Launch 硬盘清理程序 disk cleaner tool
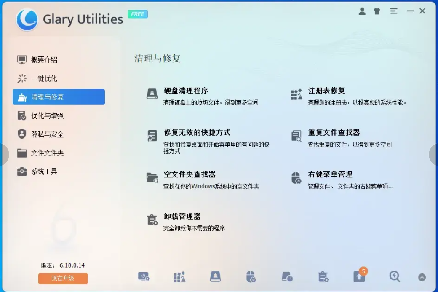 [x=186, y=91]
